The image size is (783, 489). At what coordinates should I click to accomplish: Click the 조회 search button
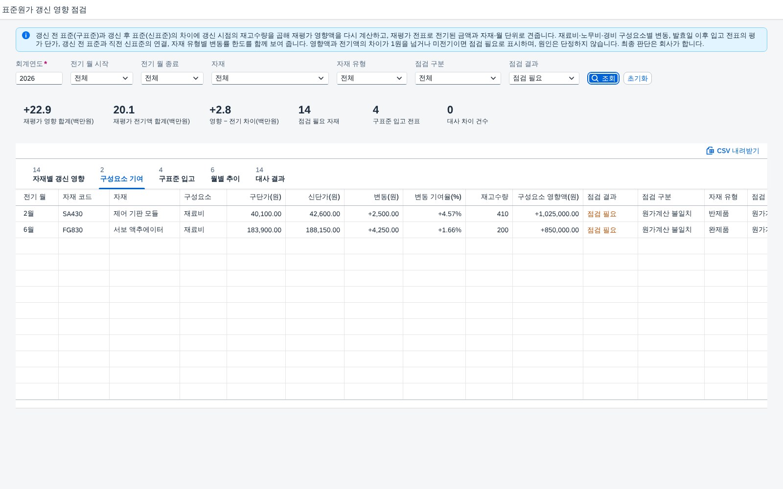tap(603, 78)
